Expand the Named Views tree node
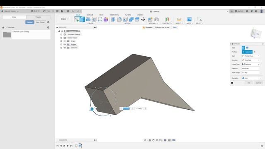Image resolution: width=265 pixels, height=149 pixels. point(61,38)
